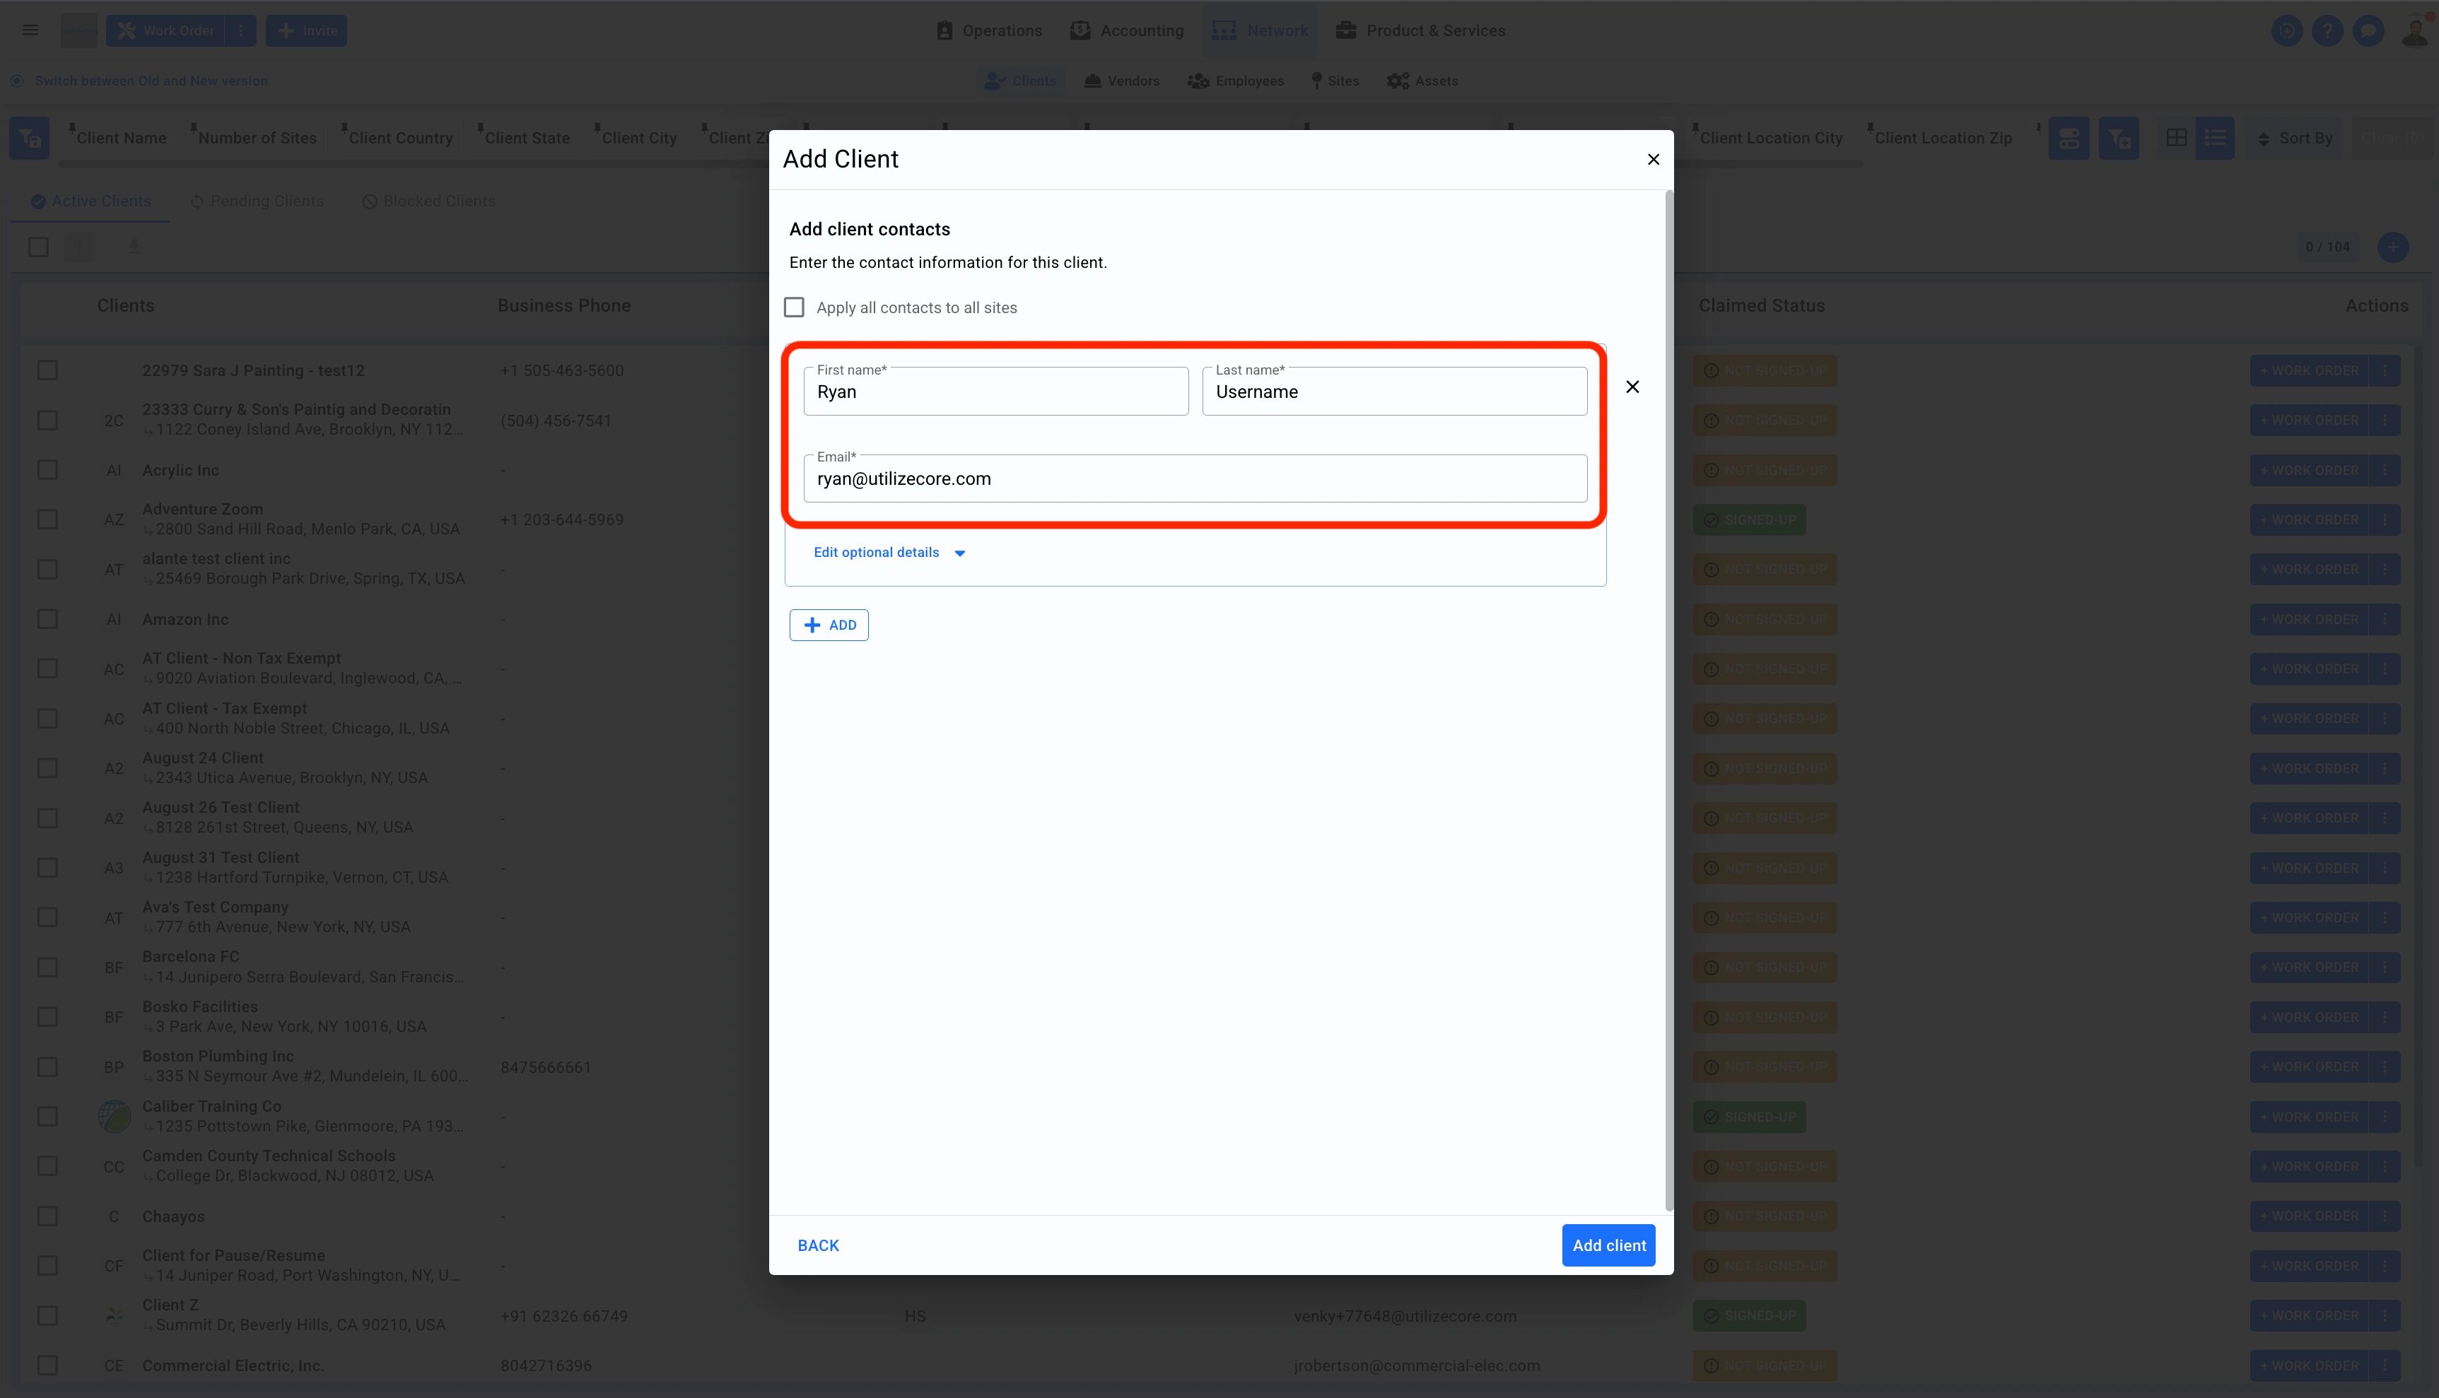The height and width of the screenshot is (1398, 2439).
Task: Click the hamburger menu icon
Action: [x=30, y=30]
